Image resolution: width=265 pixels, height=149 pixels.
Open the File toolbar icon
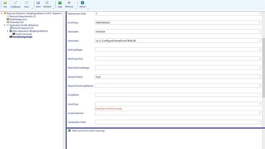click(5, 3)
